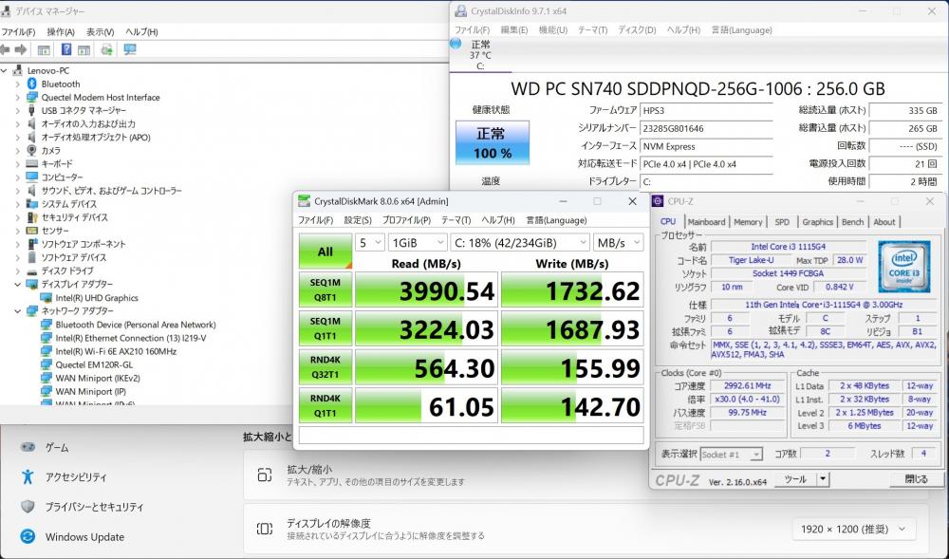949x559 pixels.
Task: Click the update driver icon in Device Manager toolbar
Action: [107, 49]
